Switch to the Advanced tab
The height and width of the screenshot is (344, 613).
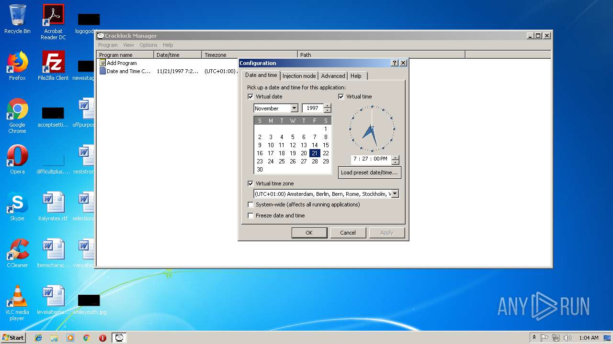[x=333, y=76]
